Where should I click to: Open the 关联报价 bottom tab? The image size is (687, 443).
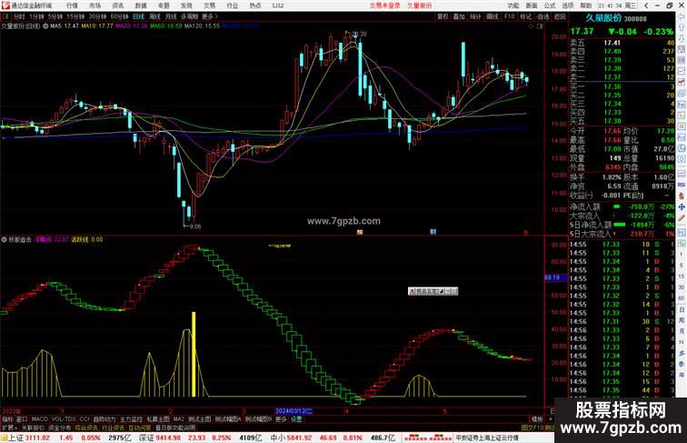(33, 428)
